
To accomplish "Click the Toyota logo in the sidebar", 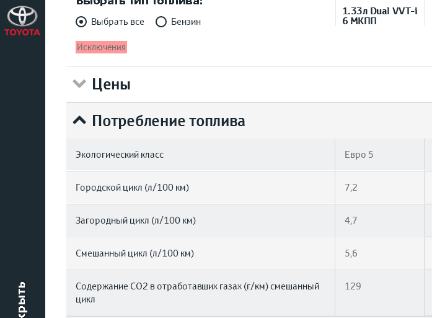I will pyautogui.click(x=22, y=22).
